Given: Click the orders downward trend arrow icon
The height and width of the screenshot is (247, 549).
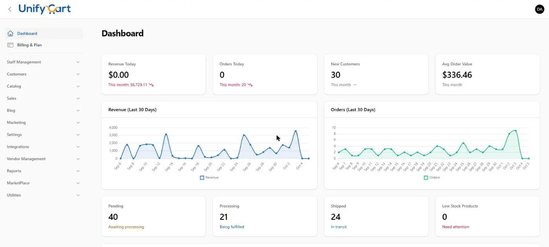Looking at the screenshot, I should coord(250,85).
